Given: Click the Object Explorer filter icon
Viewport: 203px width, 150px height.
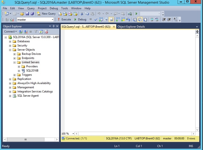Looking at the screenshot, I should point(36,32).
